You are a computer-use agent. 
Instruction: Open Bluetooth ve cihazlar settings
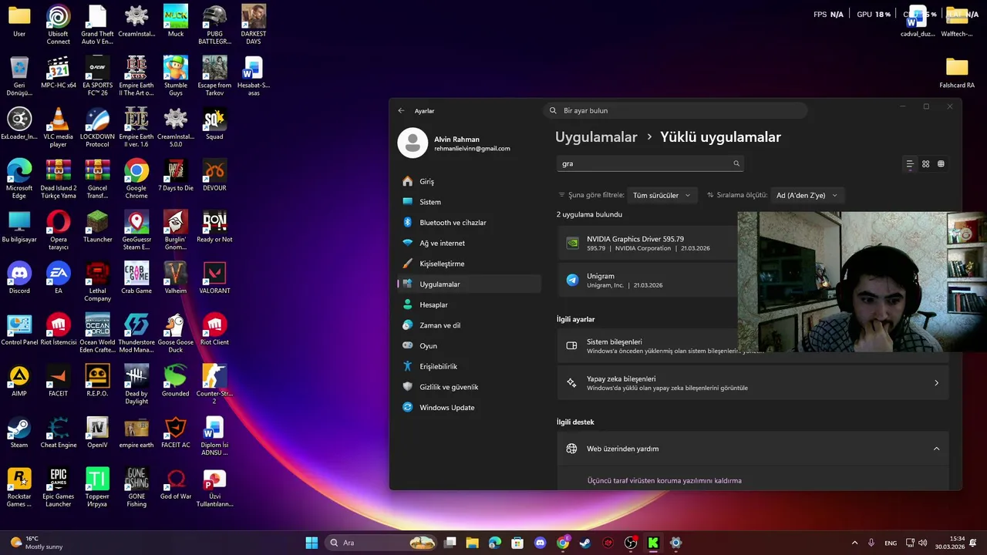(x=469, y=223)
